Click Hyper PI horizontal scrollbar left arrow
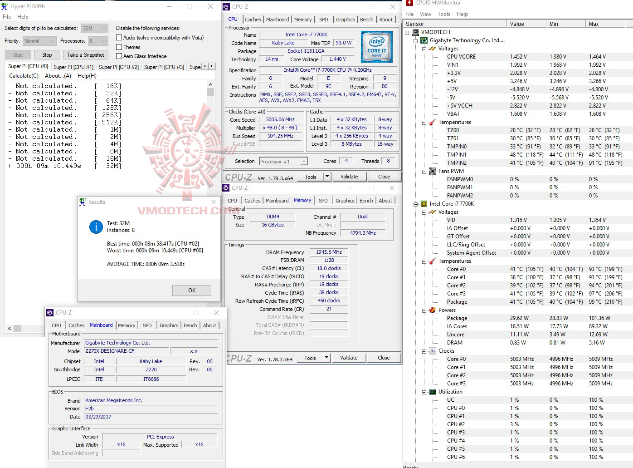Screen dimensions: 633x468 point(10,328)
